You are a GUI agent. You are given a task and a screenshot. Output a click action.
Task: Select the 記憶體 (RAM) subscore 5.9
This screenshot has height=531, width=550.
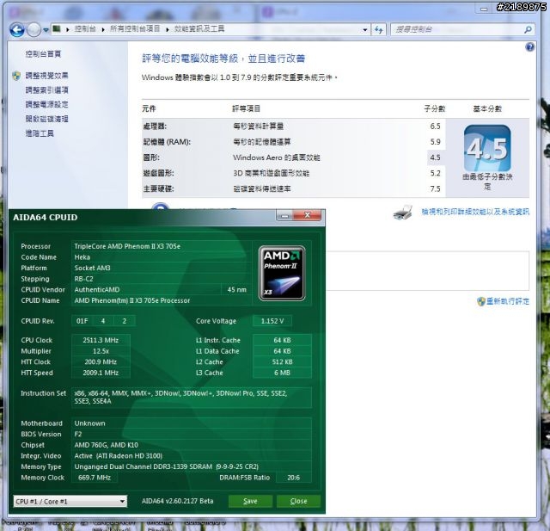click(435, 142)
